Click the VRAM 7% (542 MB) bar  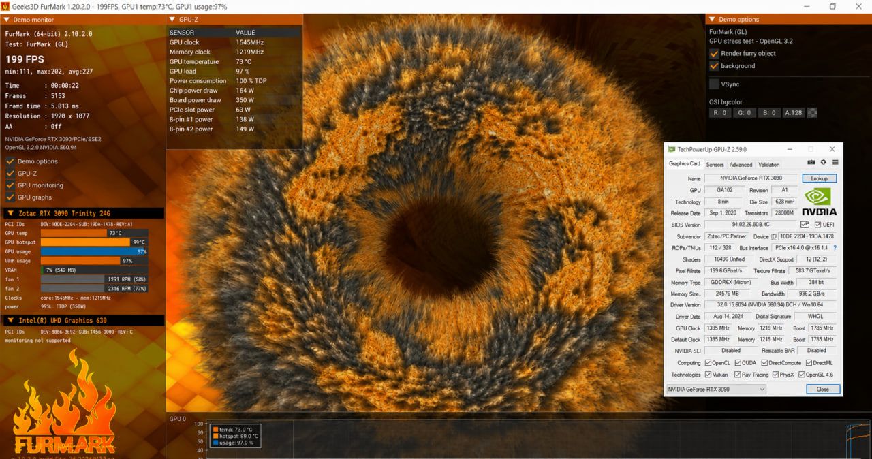(x=94, y=270)
